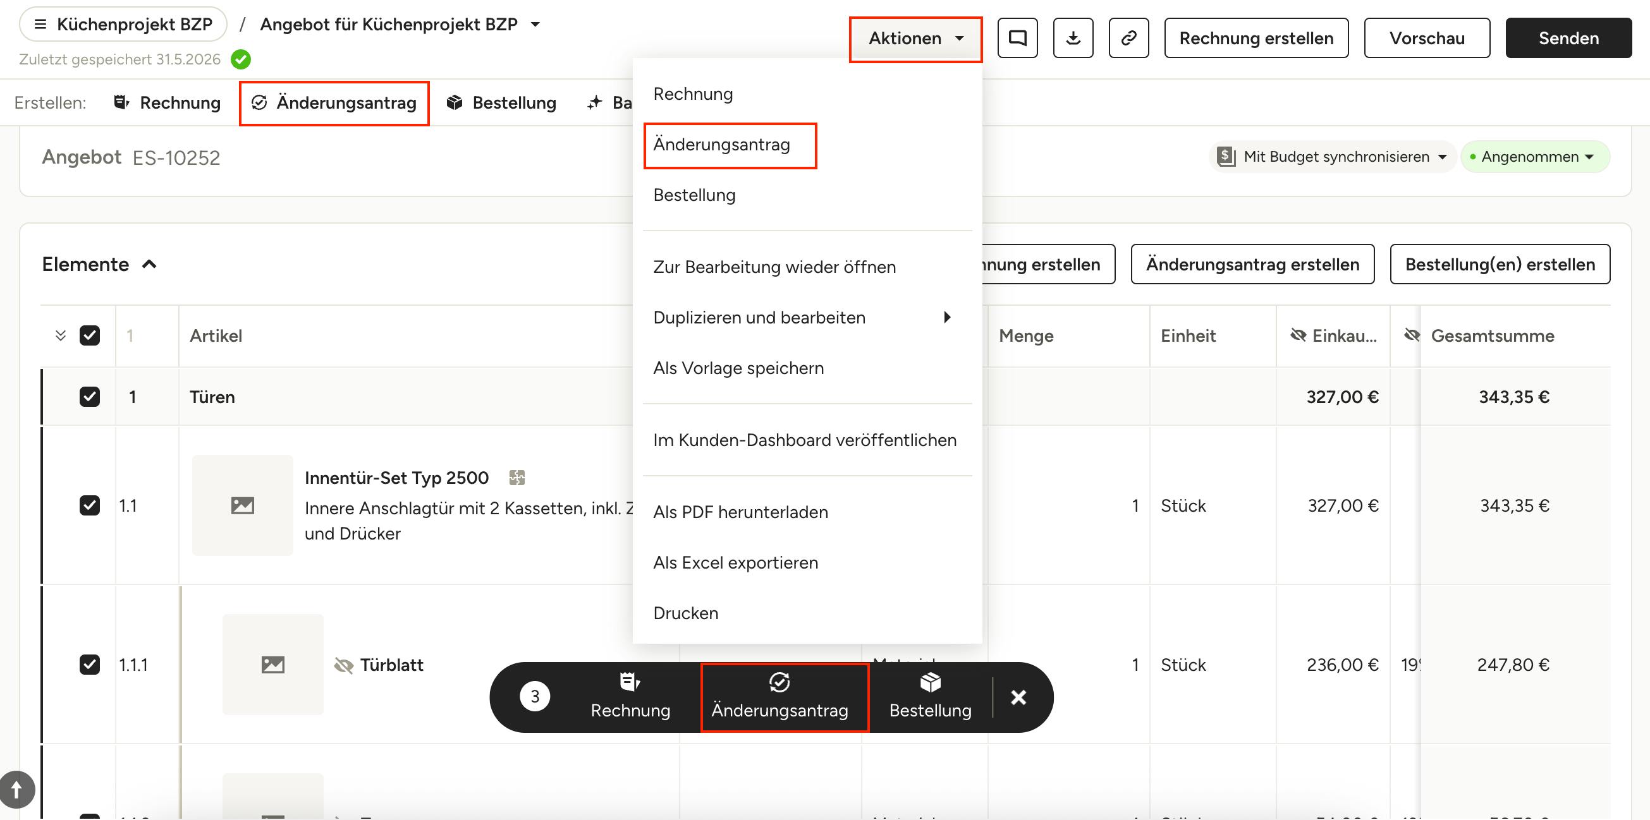1650x820 pixels.
Task: Uncheck the checkbox for row 1.1.1
Action: [x=90, y=665]
